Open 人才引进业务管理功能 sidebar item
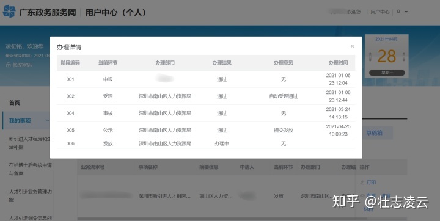Screen dimensions: 440x221 pos(31,196)
